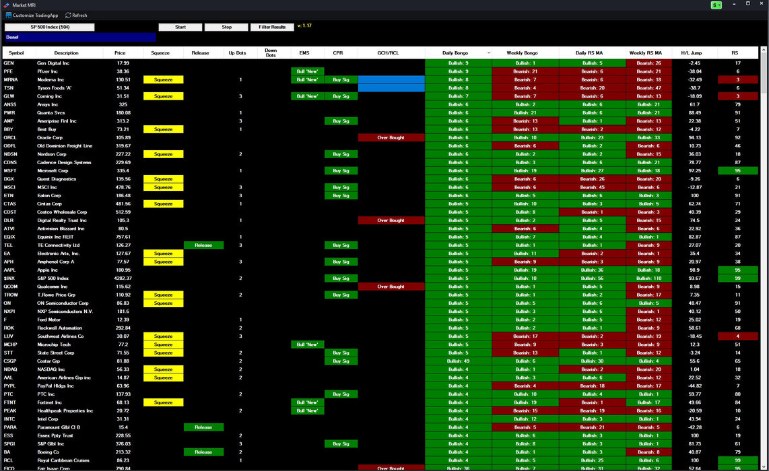Click the Market MRI title bar icon

pyautogui.click(x=5, y=4)
